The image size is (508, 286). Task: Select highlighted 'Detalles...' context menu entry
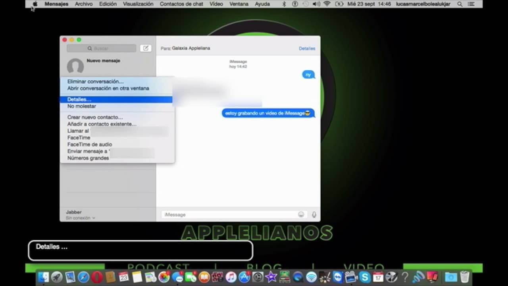click(117, 99)
